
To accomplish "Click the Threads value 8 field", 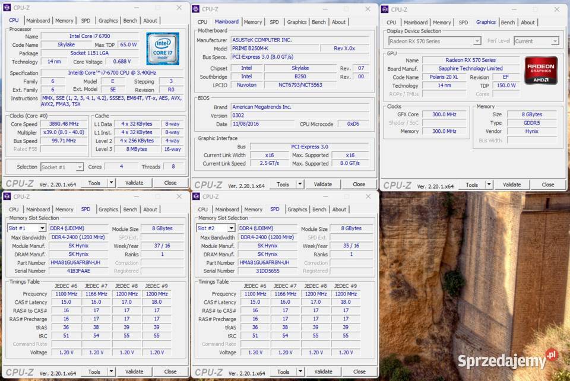I will (x=173, y=167).
